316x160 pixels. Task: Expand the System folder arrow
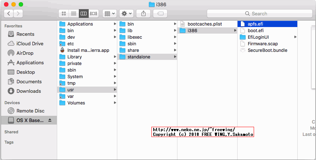(115, 76)
